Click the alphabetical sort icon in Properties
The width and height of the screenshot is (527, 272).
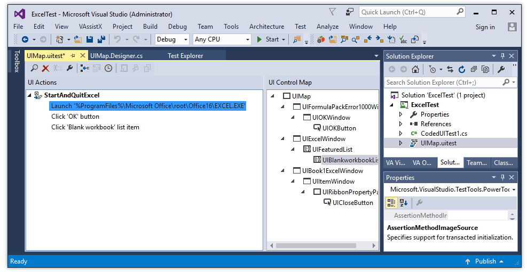[x=404, y=202]
